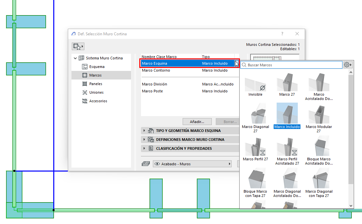Click the Añadir... button

(197, 121)
